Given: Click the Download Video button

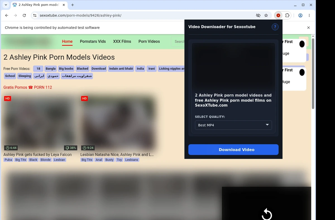Looking at the screenshot, I should tap(233, 150).
